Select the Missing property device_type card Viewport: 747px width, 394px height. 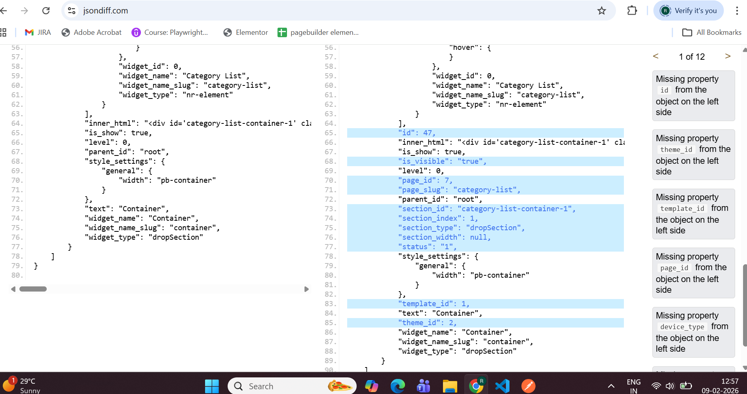click(694, 332)
